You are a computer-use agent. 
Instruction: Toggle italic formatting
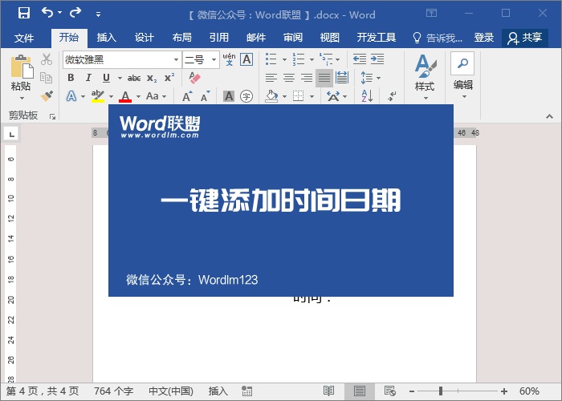tap(88, 78)
